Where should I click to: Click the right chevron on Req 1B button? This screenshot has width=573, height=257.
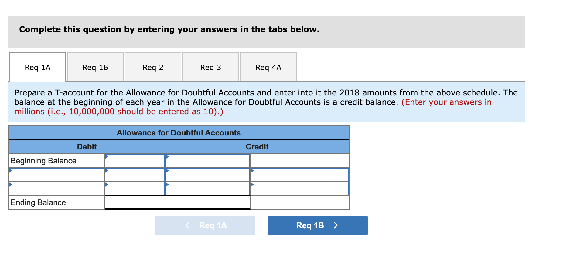tap(336, 225)
